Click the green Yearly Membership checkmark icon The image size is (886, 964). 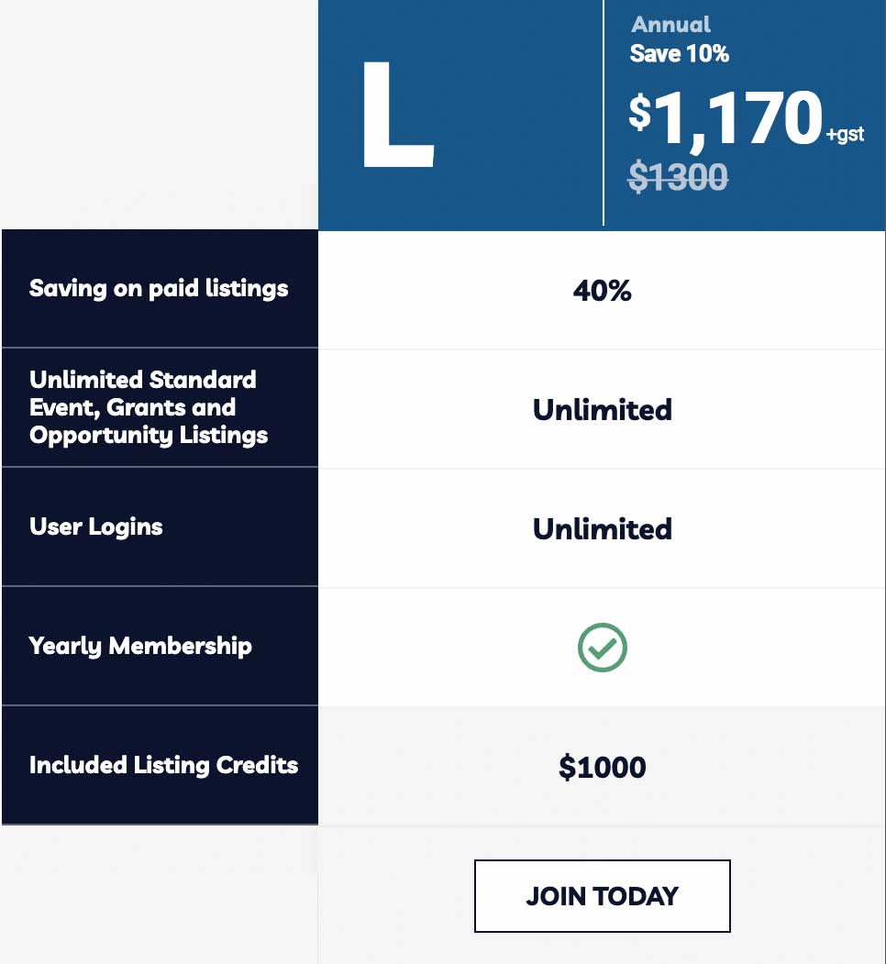(x=603, y=647)
